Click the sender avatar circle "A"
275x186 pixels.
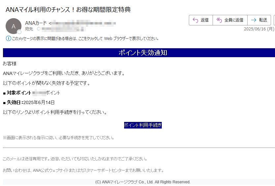pyautogui.click(x=14, y=26)
